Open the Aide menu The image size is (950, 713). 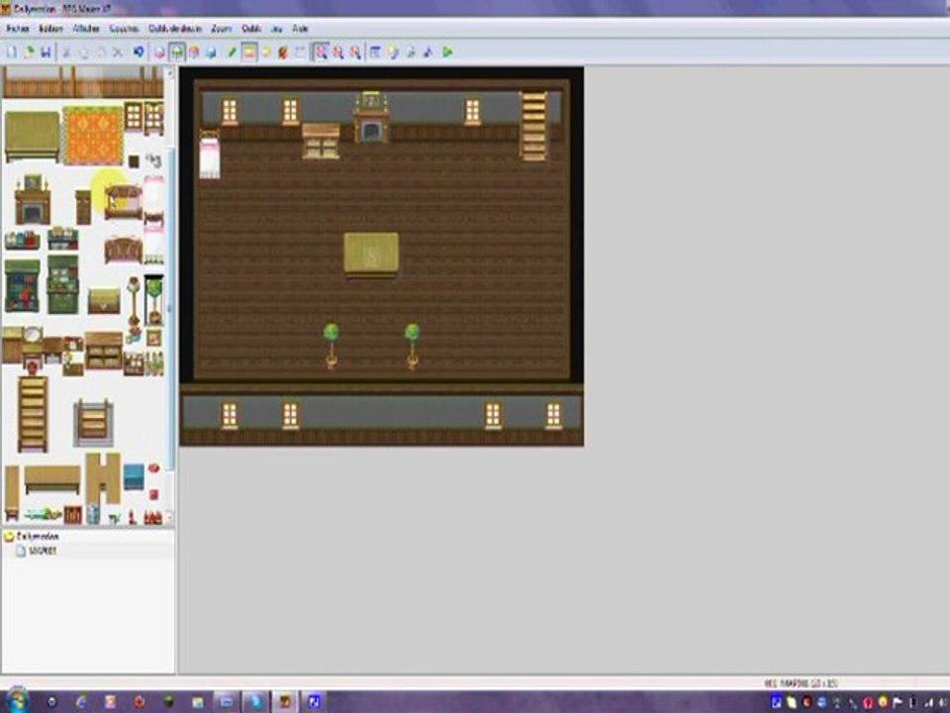click(300, 29)
